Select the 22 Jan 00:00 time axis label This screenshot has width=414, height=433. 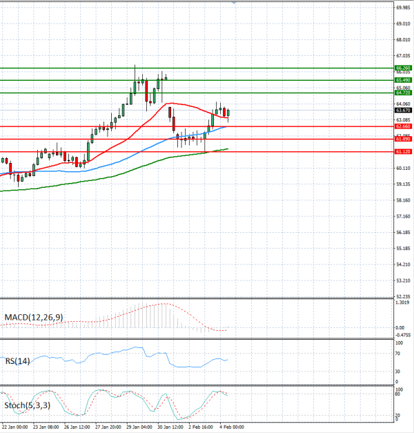point(15,427)
